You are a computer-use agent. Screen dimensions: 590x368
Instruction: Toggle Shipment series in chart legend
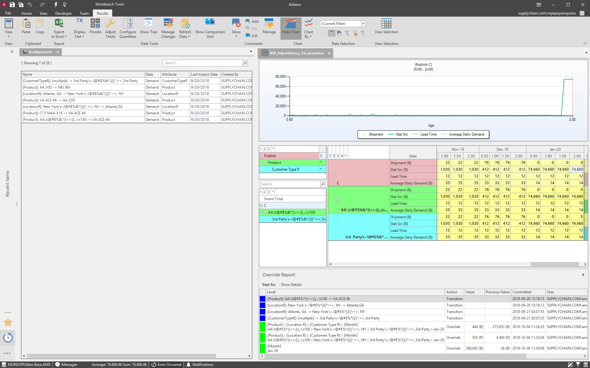[373, 134]
